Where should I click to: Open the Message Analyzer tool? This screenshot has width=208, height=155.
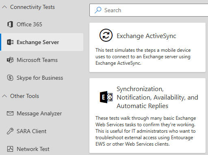coord(42,113)
